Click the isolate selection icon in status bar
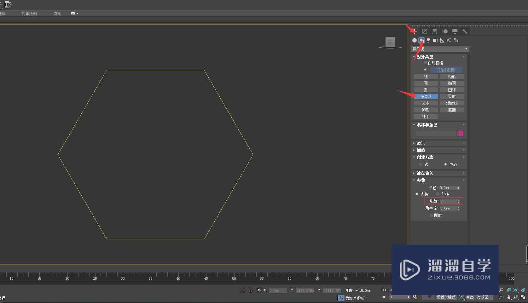The image size is (528, 303). (x=242, y=290)
